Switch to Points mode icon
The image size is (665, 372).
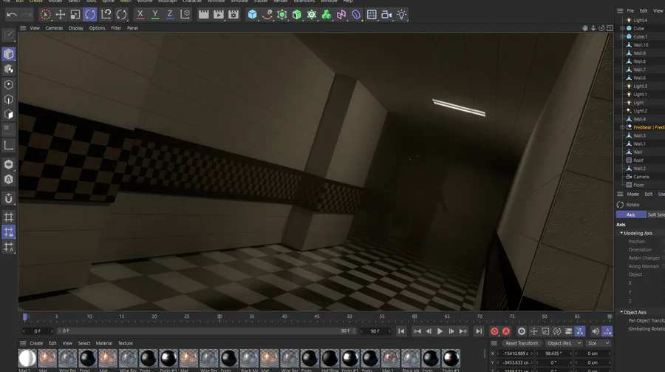click(x=8, y=84)
